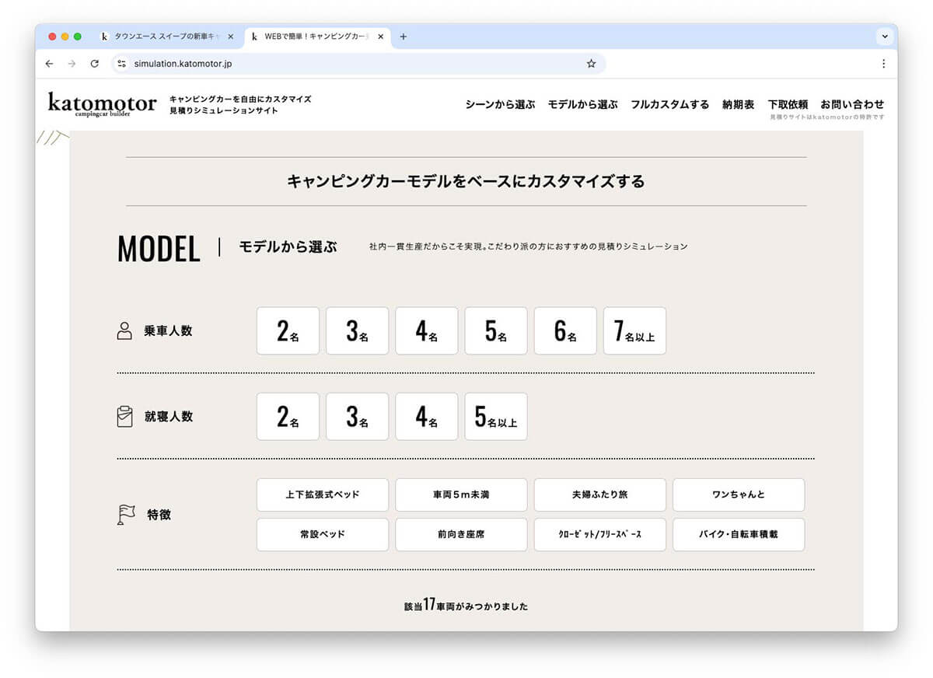Toggle the ワンちゃんと feature filter
Viewport: 933px width, 678px height.
click(738, 495)
